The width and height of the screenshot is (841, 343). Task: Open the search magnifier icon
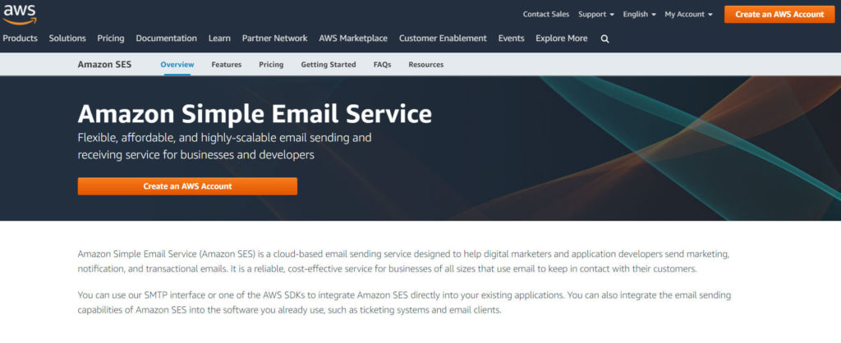pyautogui.click(x=605, y=39)
